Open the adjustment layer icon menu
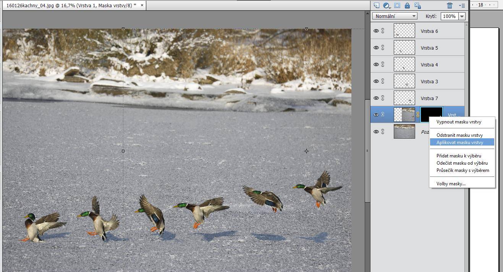 click(387, 5)
